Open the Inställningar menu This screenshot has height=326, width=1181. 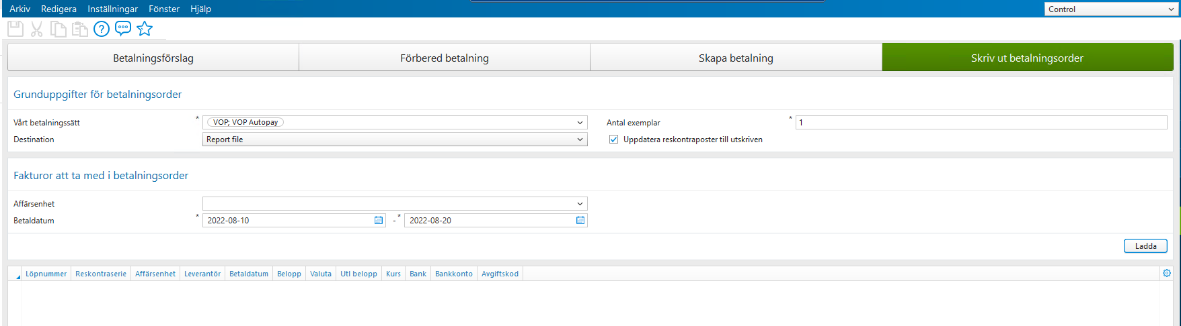[112, 9]
